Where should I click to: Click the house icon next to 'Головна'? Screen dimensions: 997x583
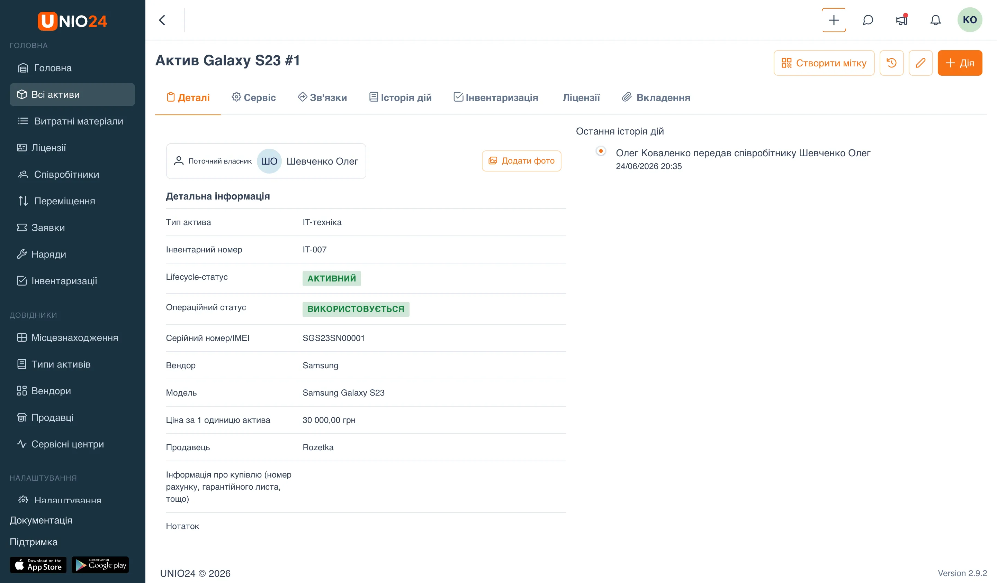(23, 68)
